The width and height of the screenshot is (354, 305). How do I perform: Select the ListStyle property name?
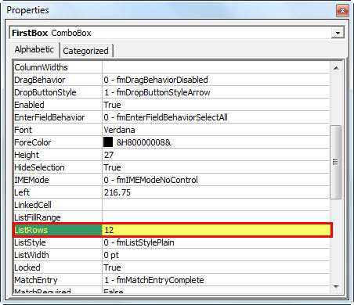click(x=30, y=242)
